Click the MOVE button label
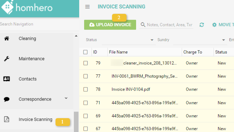This screenshot has height=132, width=234. point(226,25)
